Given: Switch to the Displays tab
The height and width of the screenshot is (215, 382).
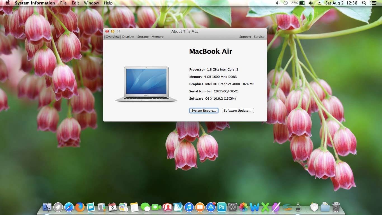Looking at the screenshot, I should 128,37.
